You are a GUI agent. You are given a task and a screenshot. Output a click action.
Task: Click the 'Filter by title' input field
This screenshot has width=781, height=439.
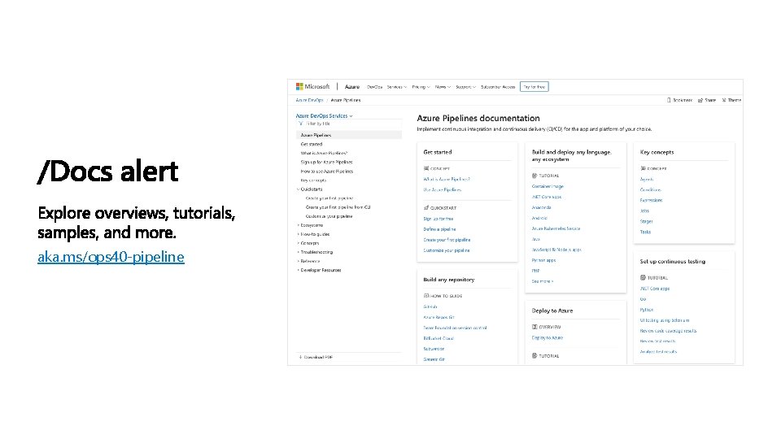coord(349,124)
